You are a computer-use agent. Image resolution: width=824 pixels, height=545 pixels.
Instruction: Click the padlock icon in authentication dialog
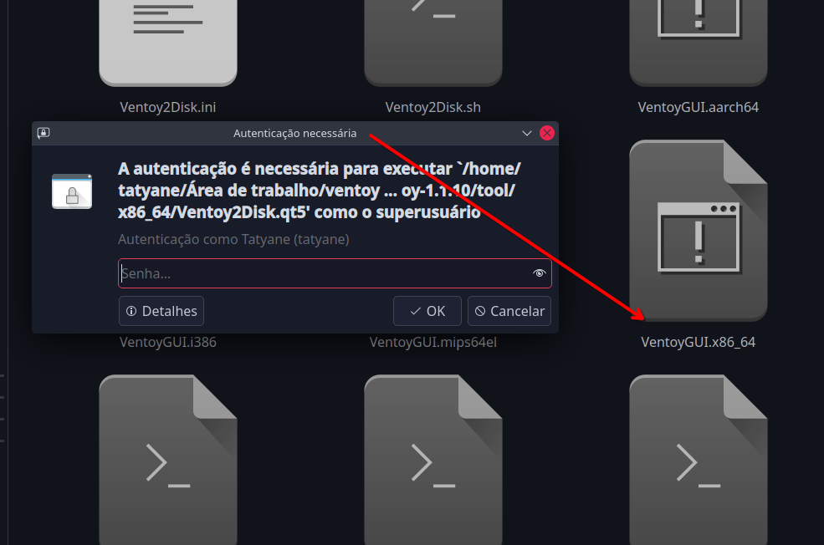click(x=72, y=191)
